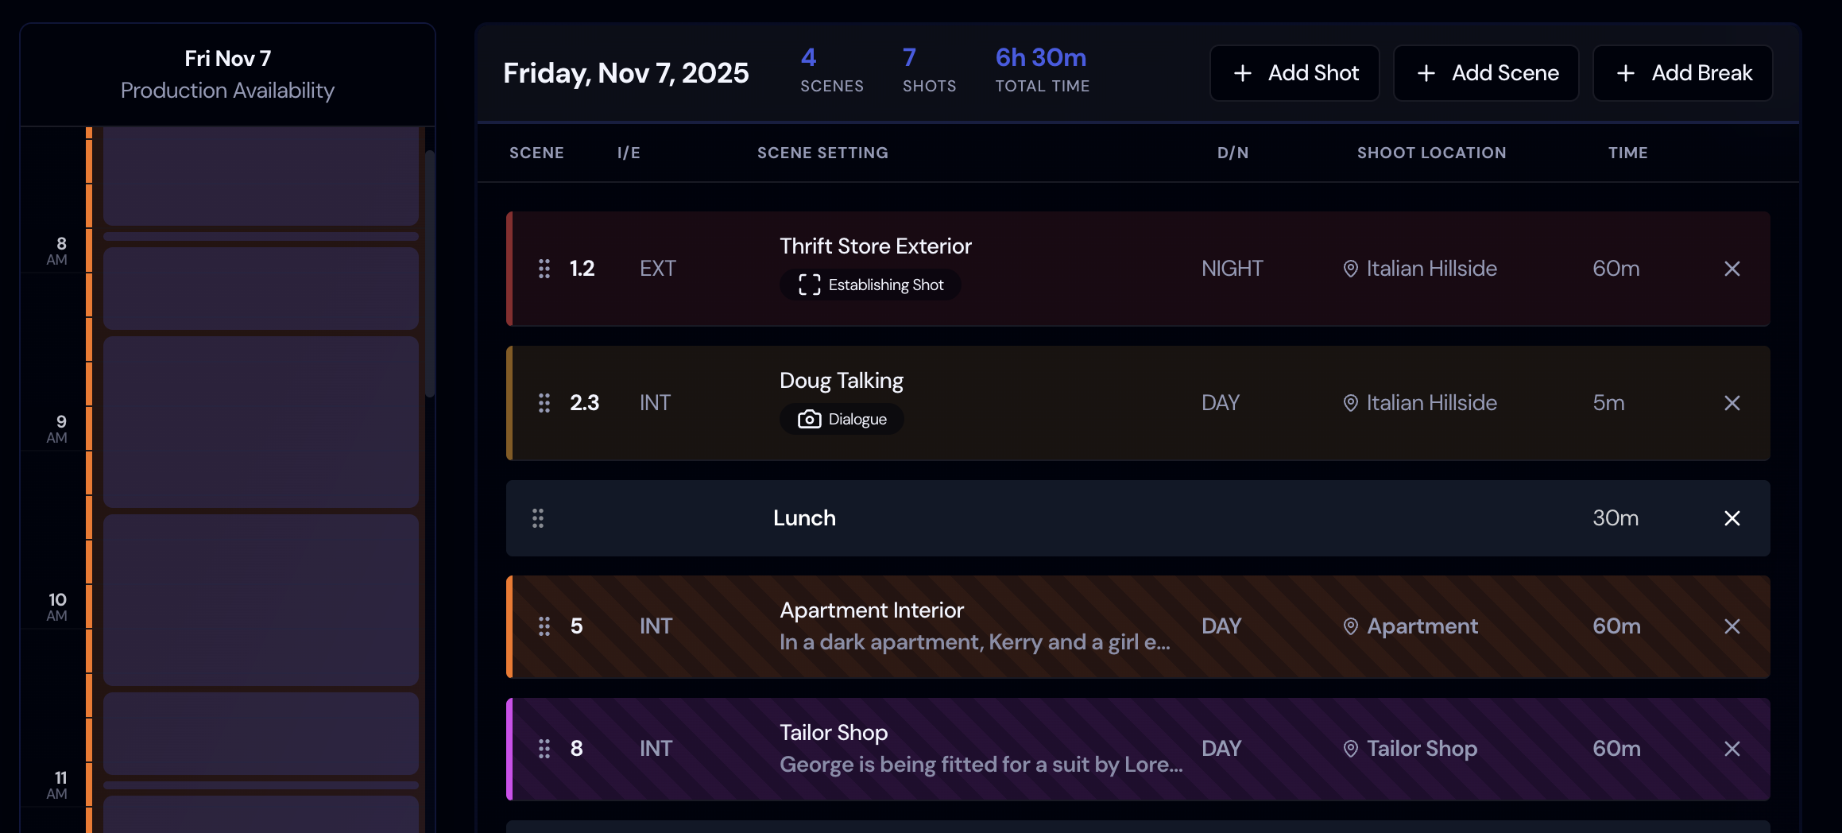Remove the Lunch break
This screenshot has height=833, width=1842.
pyautogui.click(x=1732, y=518)
